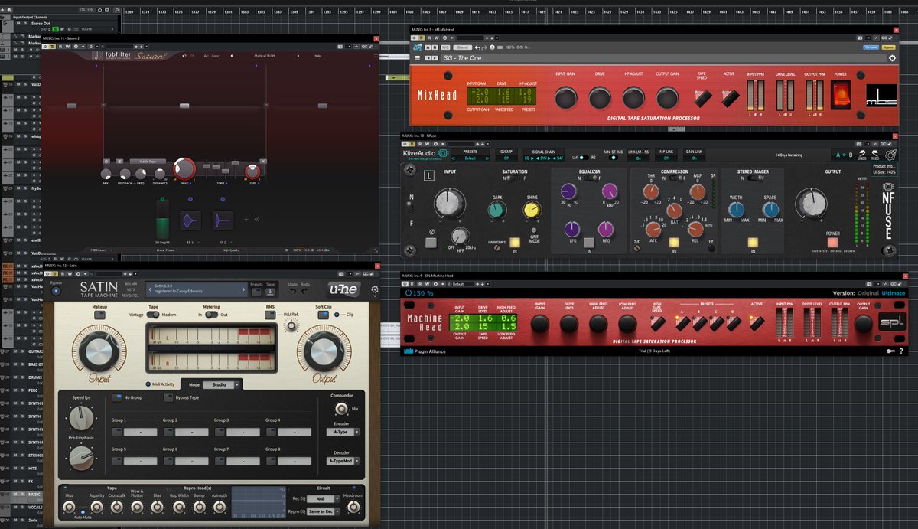The height and width of the screenshot is (529, 918).
Task: Open the Compander Encoder A-Type dropdown
Action: click(343, 432)
